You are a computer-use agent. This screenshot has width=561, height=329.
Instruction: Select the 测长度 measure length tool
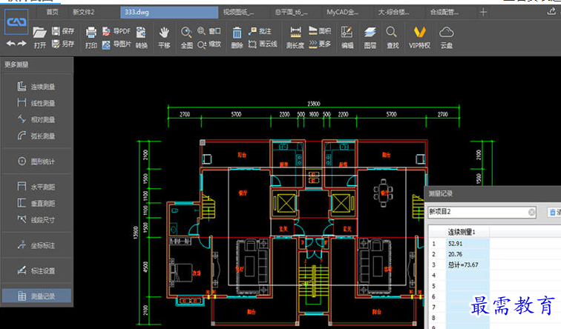pyautogui.click(x=295, y=38)
